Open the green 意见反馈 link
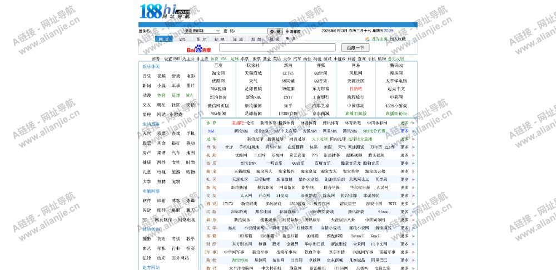Screen dimensions: 556x270 (396, 58)
